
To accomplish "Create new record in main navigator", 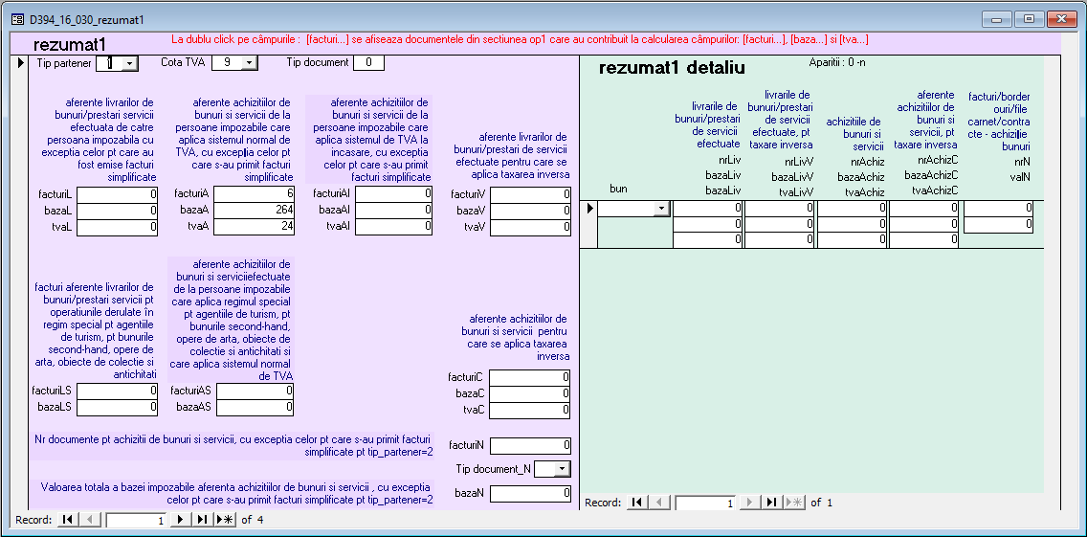I will coord(224,519).
